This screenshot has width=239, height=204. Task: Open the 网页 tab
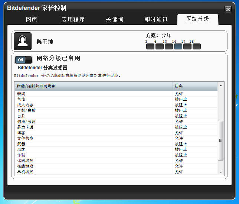tap(32, 19)
